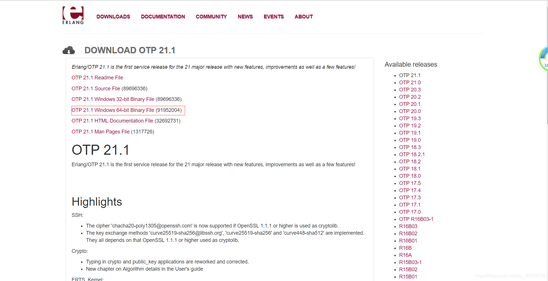
Task: Open OTP 21.1 Readme File link
Action: [x=97, y=78]
